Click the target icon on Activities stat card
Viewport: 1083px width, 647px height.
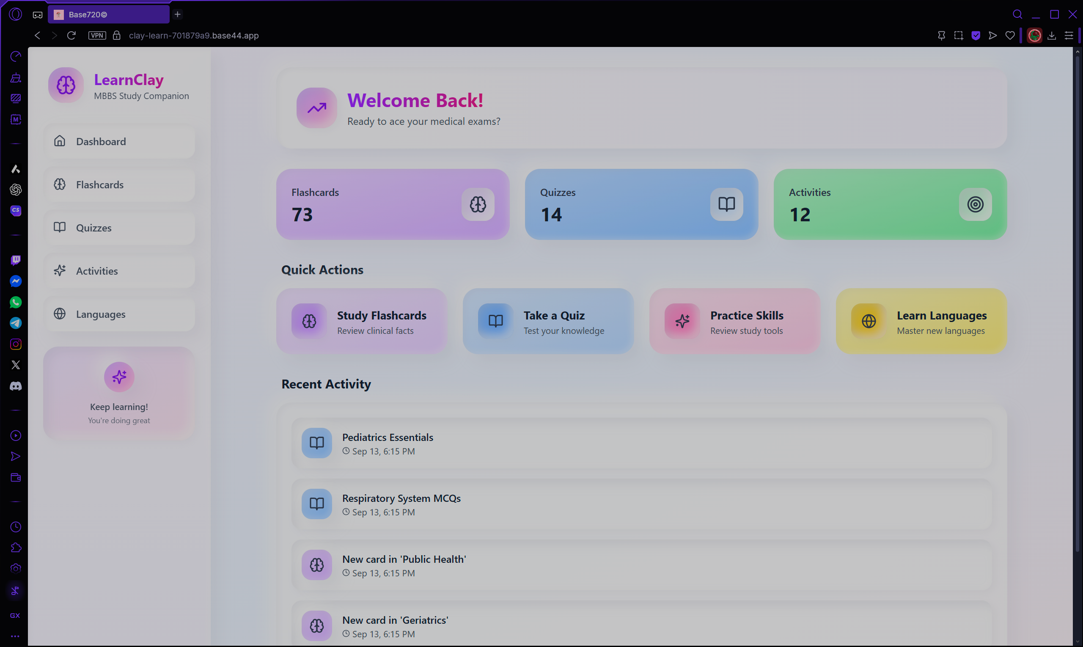(975, 204)
